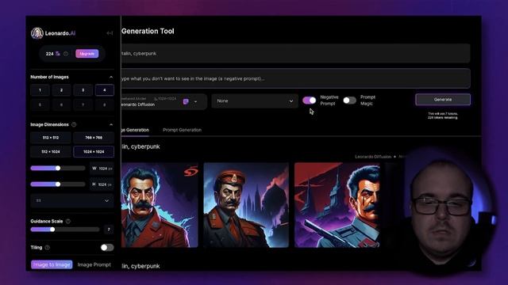The image size is (508, 285).
Task: Set number of images to 1
Action: coord(40,90)
